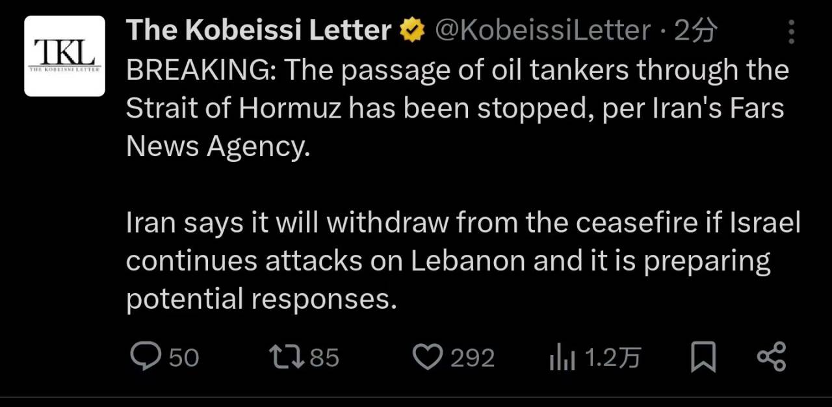Click the reply count 50

point(184,358)
